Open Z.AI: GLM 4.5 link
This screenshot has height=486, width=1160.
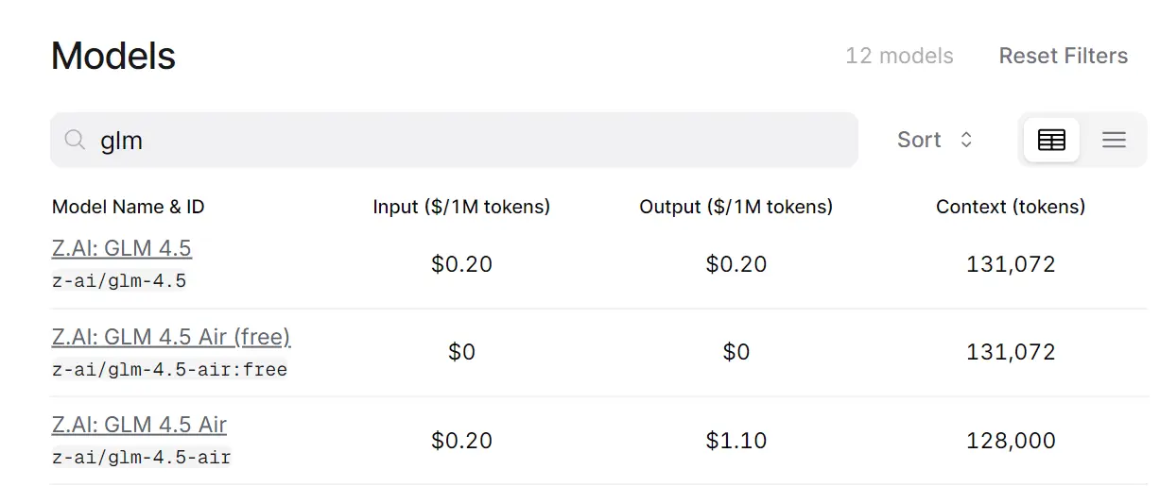click(121, 248)
